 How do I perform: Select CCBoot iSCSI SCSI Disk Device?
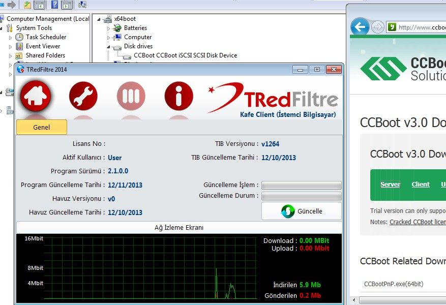[x=185, y=55]
